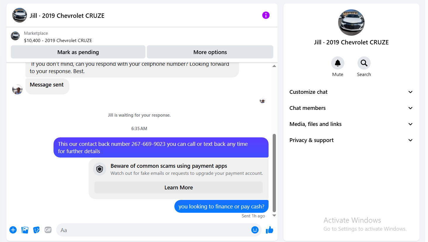This screenshot has height=242, width=428.
Task: Expand the Privacy & support section
Action: [351, 140]
